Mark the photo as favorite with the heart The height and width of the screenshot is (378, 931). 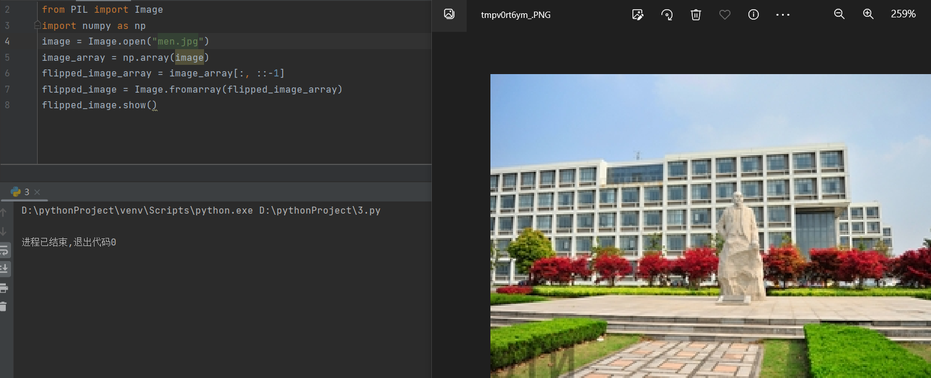click(x=725, y=15)
